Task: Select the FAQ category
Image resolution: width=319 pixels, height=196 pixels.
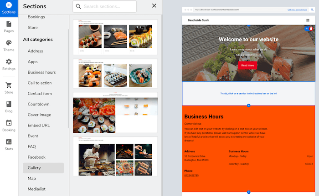Action: coord(32,146)
